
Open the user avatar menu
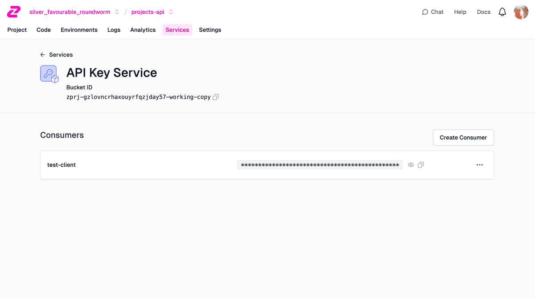tap(521, 12)
